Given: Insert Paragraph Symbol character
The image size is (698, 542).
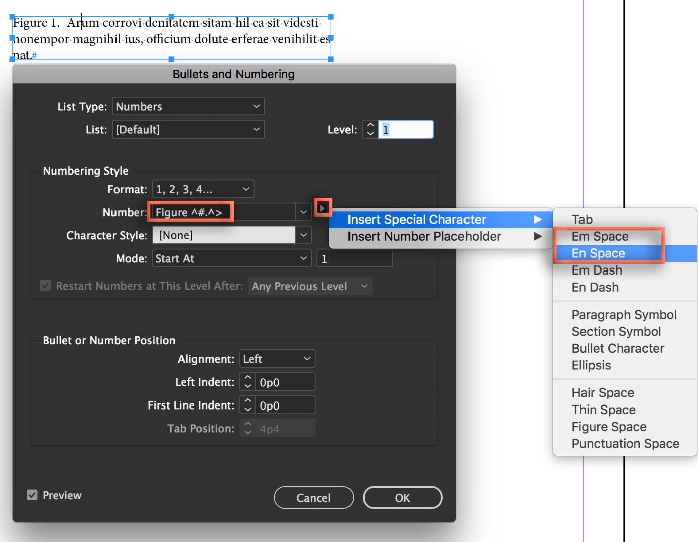Looking at the screenshot, I should coord(625,315).
